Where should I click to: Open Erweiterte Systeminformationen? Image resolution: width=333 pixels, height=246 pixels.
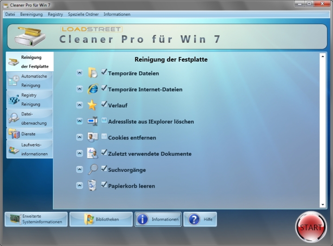pos(36,219)
